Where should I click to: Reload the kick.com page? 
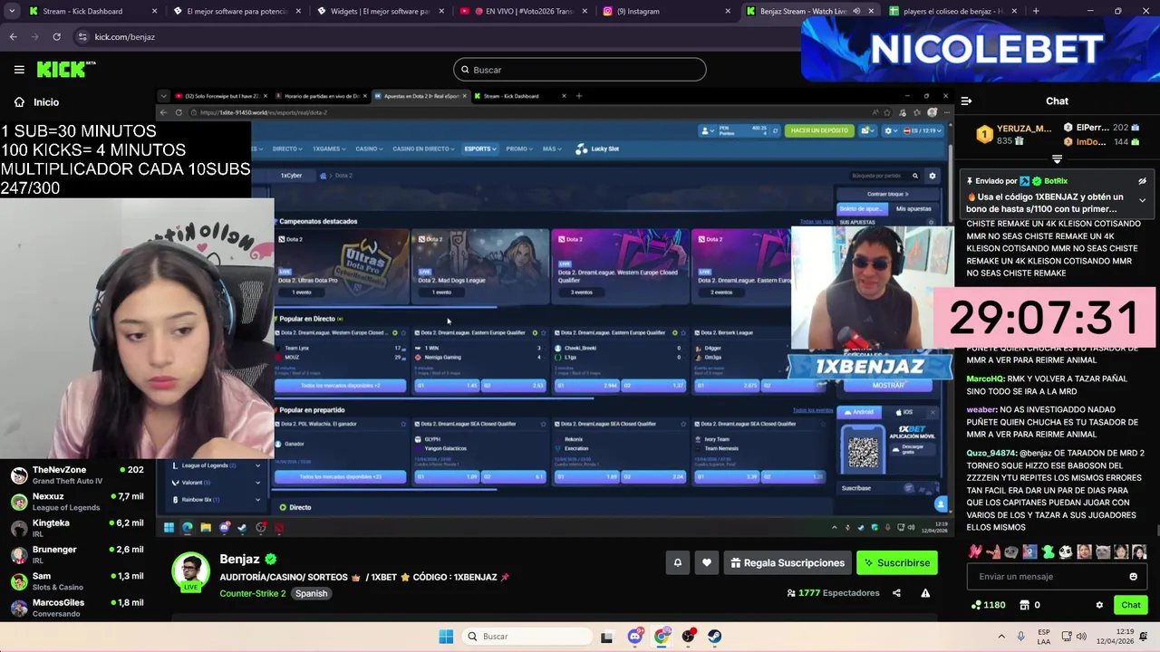coord(56,37)
